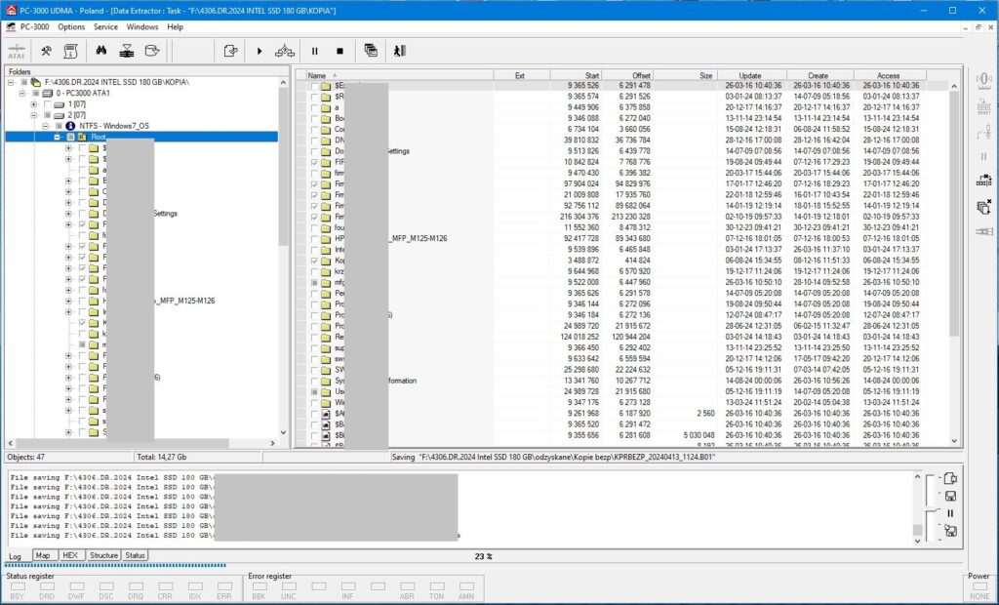Screen dimensions: 999x605
Task: Switch to the Log tab
Action: [16, 556]
